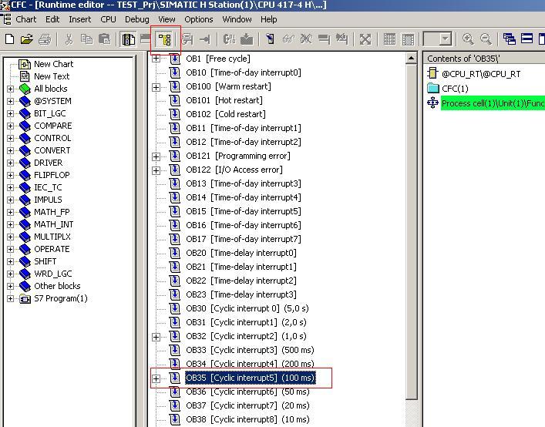Image resolution: width=545 pixels, height=427 pixels.
Task: Open the Options menu
Action: [x=198, y=19]
